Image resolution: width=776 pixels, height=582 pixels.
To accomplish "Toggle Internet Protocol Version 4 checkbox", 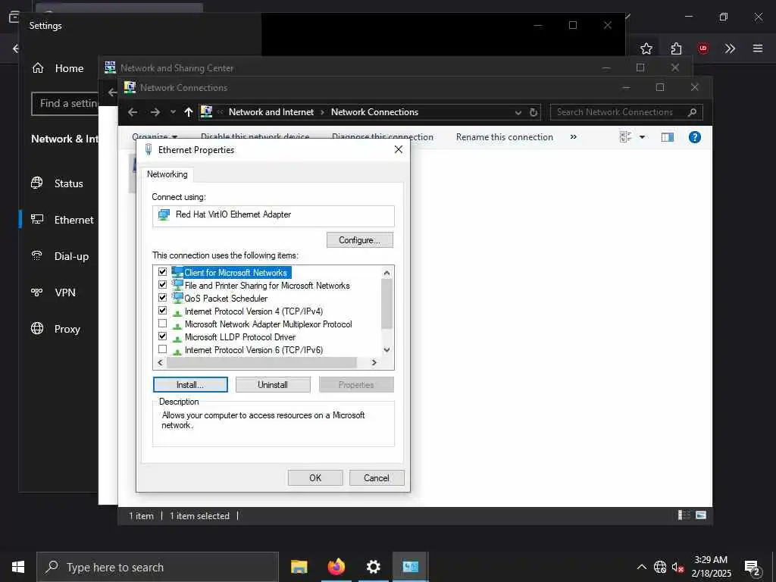I will pos(162,310).
